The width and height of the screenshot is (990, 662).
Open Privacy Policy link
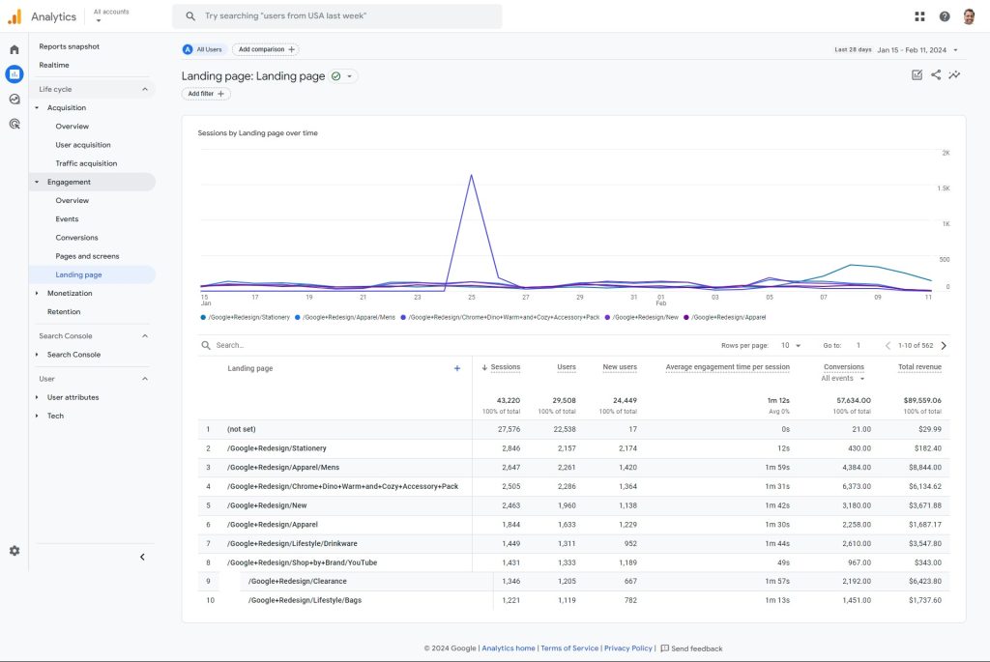(628, 648)
